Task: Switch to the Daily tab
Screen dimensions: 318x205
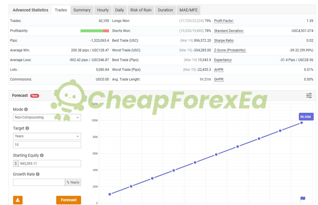Action: click(x=119, y=10)
